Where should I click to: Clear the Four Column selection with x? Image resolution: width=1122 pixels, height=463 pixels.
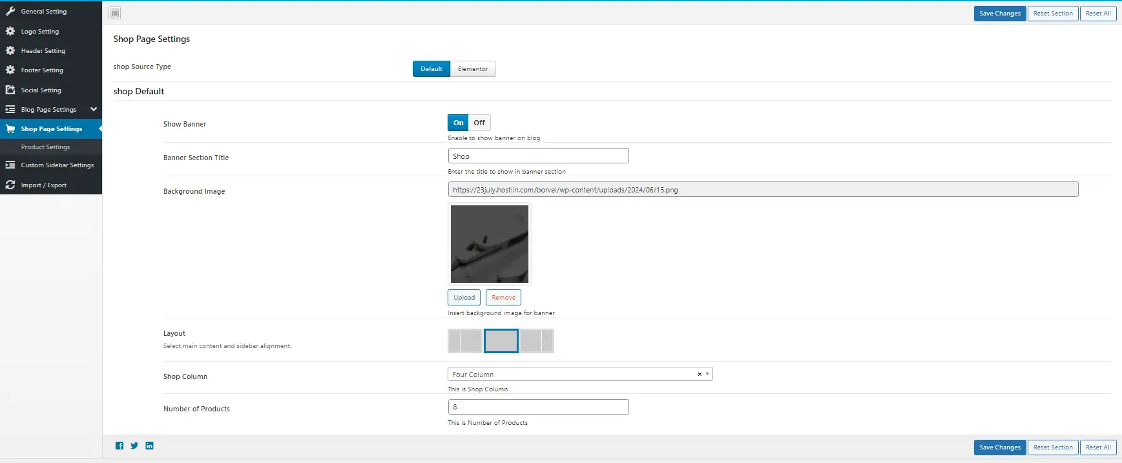[699, 375]
